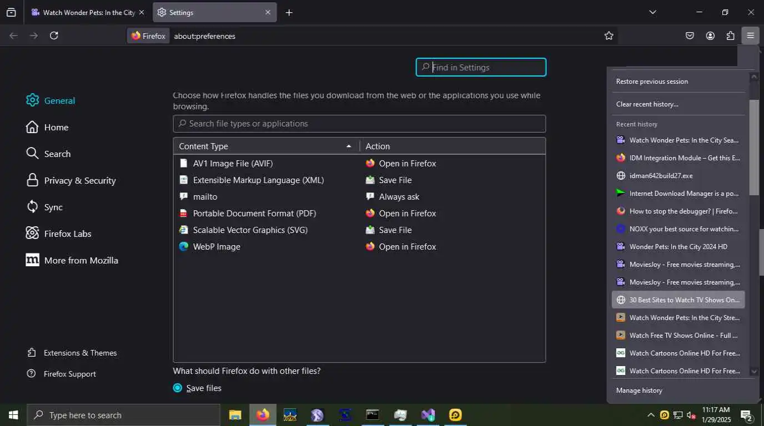Open idman642build27.exe history entry
Image resolution: width=764 pixels, height=426 pixels.
678,176
